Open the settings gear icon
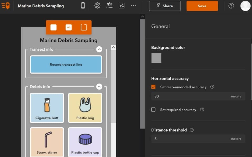The height and width of the screenshot is (157, 252). 97,6
